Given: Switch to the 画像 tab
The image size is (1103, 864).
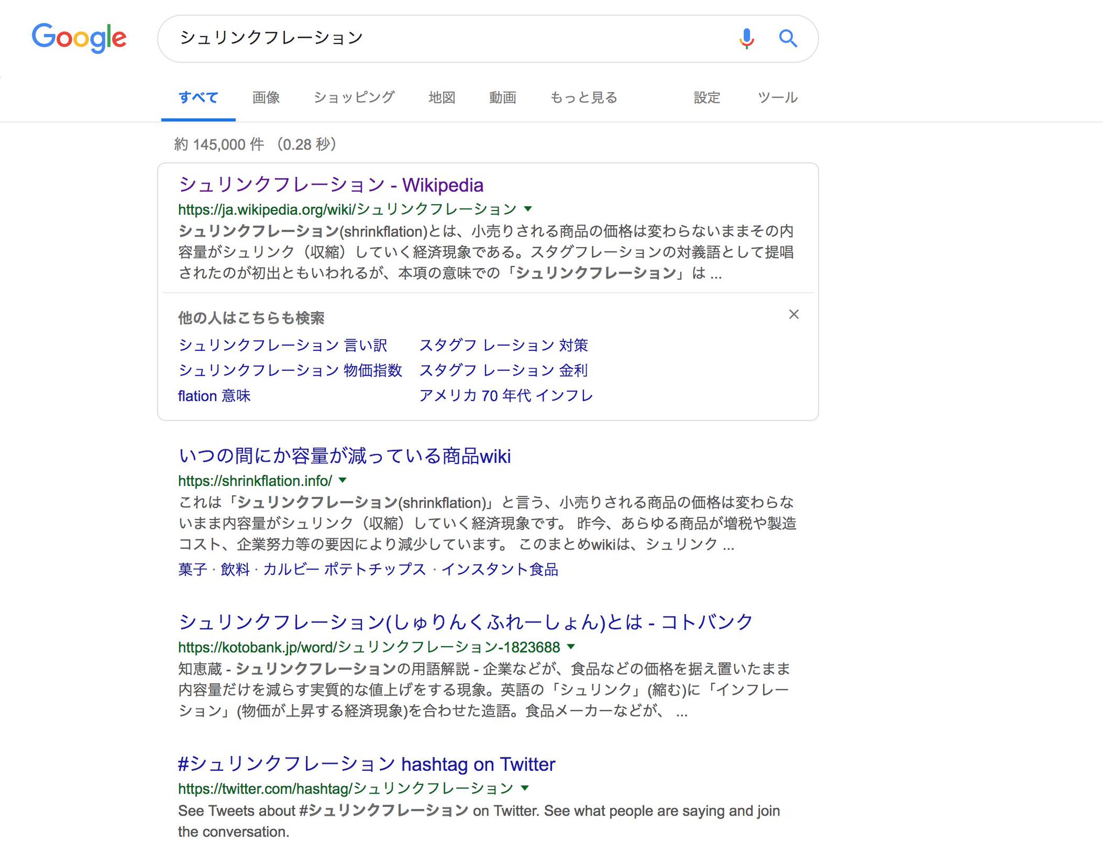Looking at the screenshot, I should pyautogui.click(x=266, y=97).
